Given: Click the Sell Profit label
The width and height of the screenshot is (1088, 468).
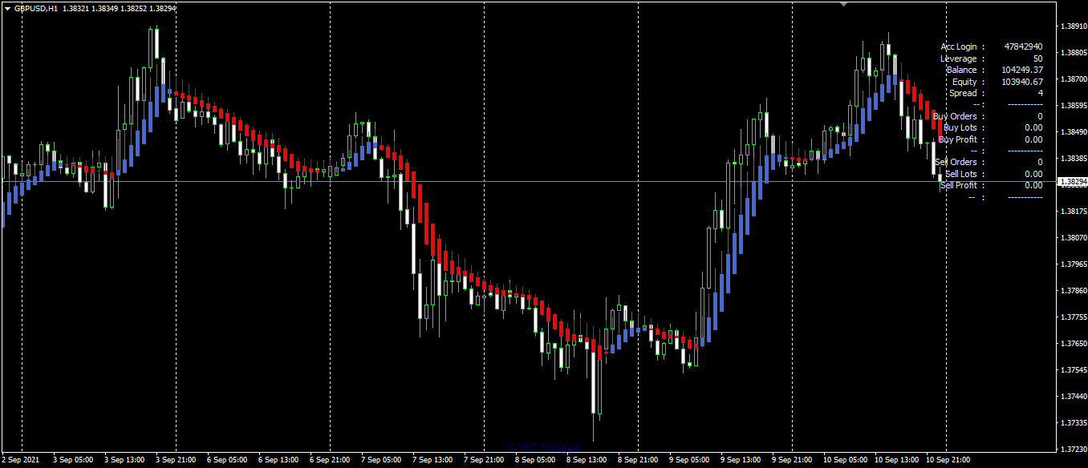Looking at the screenshot, I should tap(959, 185).
